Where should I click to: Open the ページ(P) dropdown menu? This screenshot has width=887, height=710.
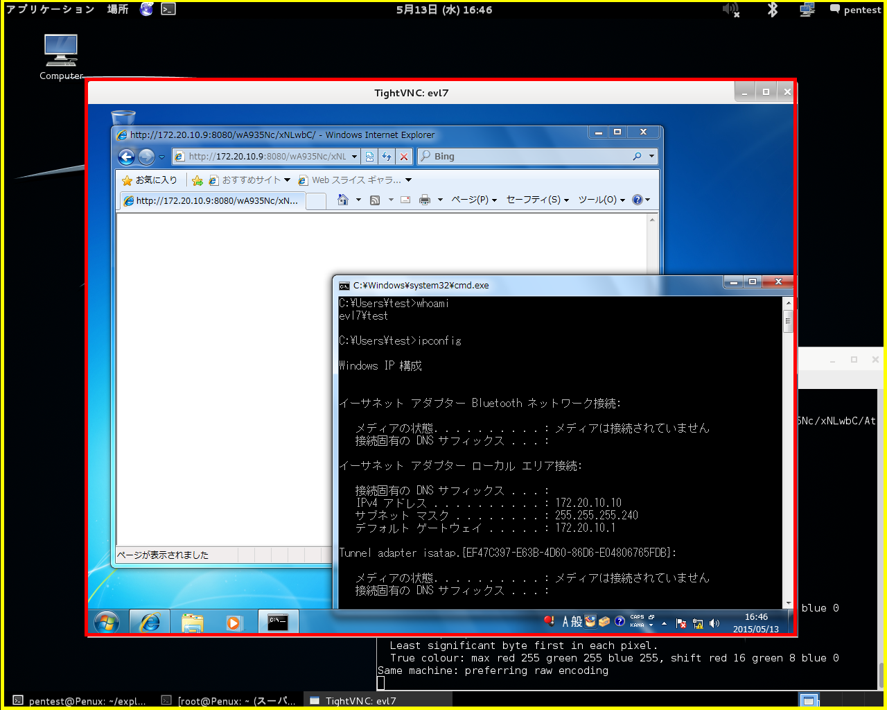click(x=474, y=200)
